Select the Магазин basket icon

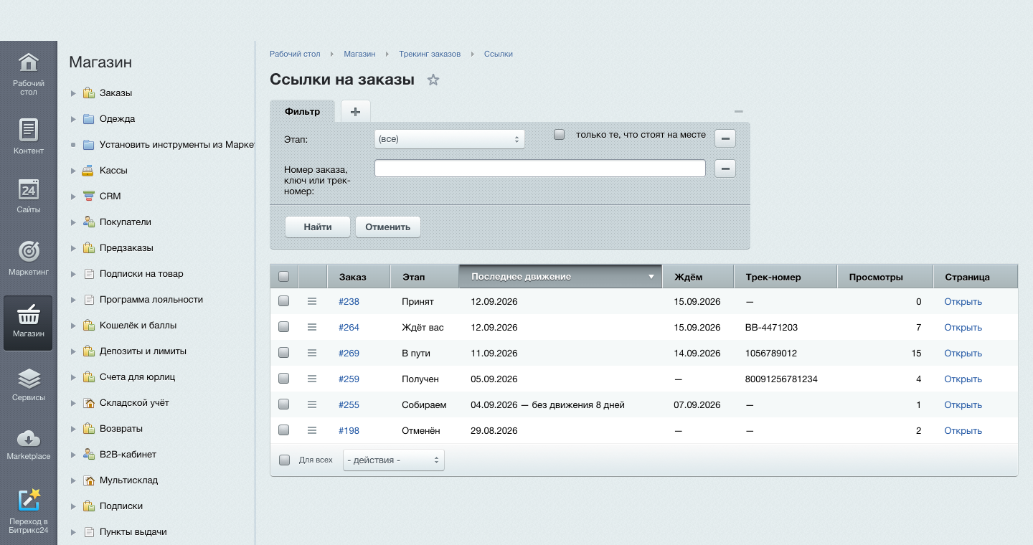(x=28, y=323)
